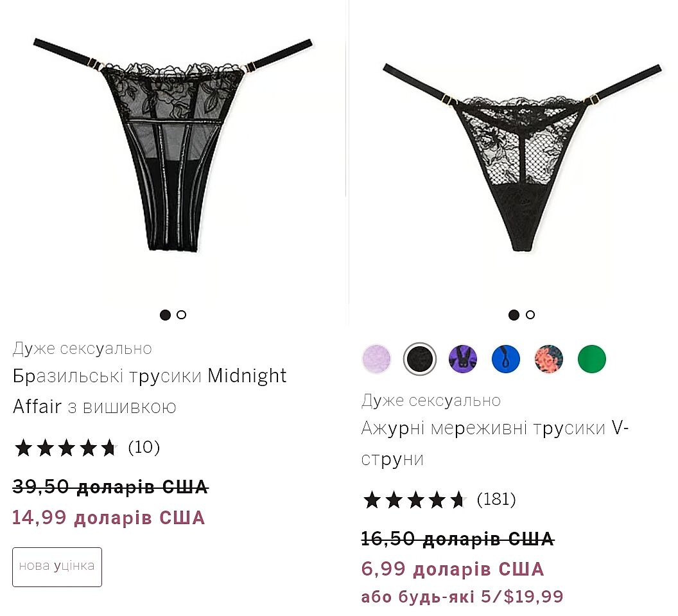Open Ажурні мереживні трусики V-струни title link
This screenshot has width=678, height=616.
[x=494, y=443]
